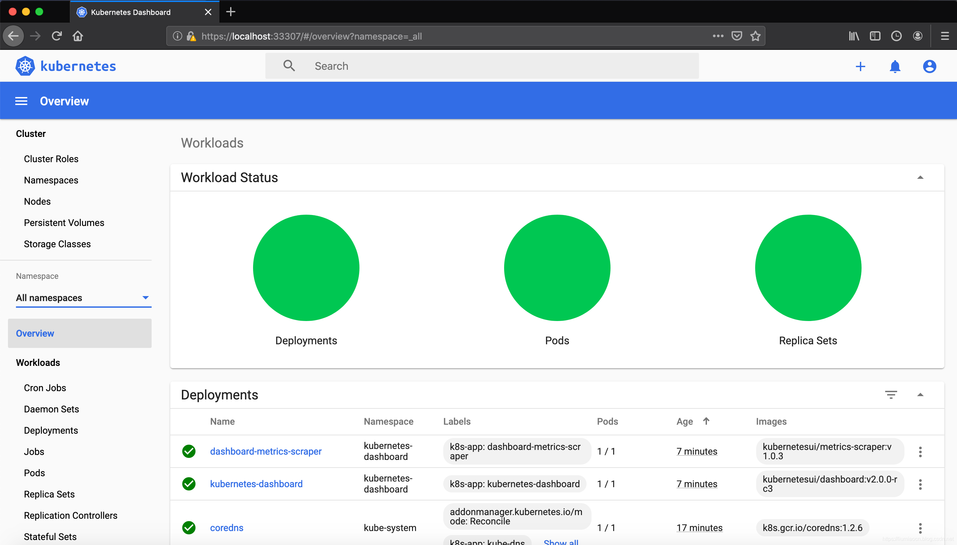Click the Workloads heading in sidebar
This screenshot has height=545, width=957.
38,363
